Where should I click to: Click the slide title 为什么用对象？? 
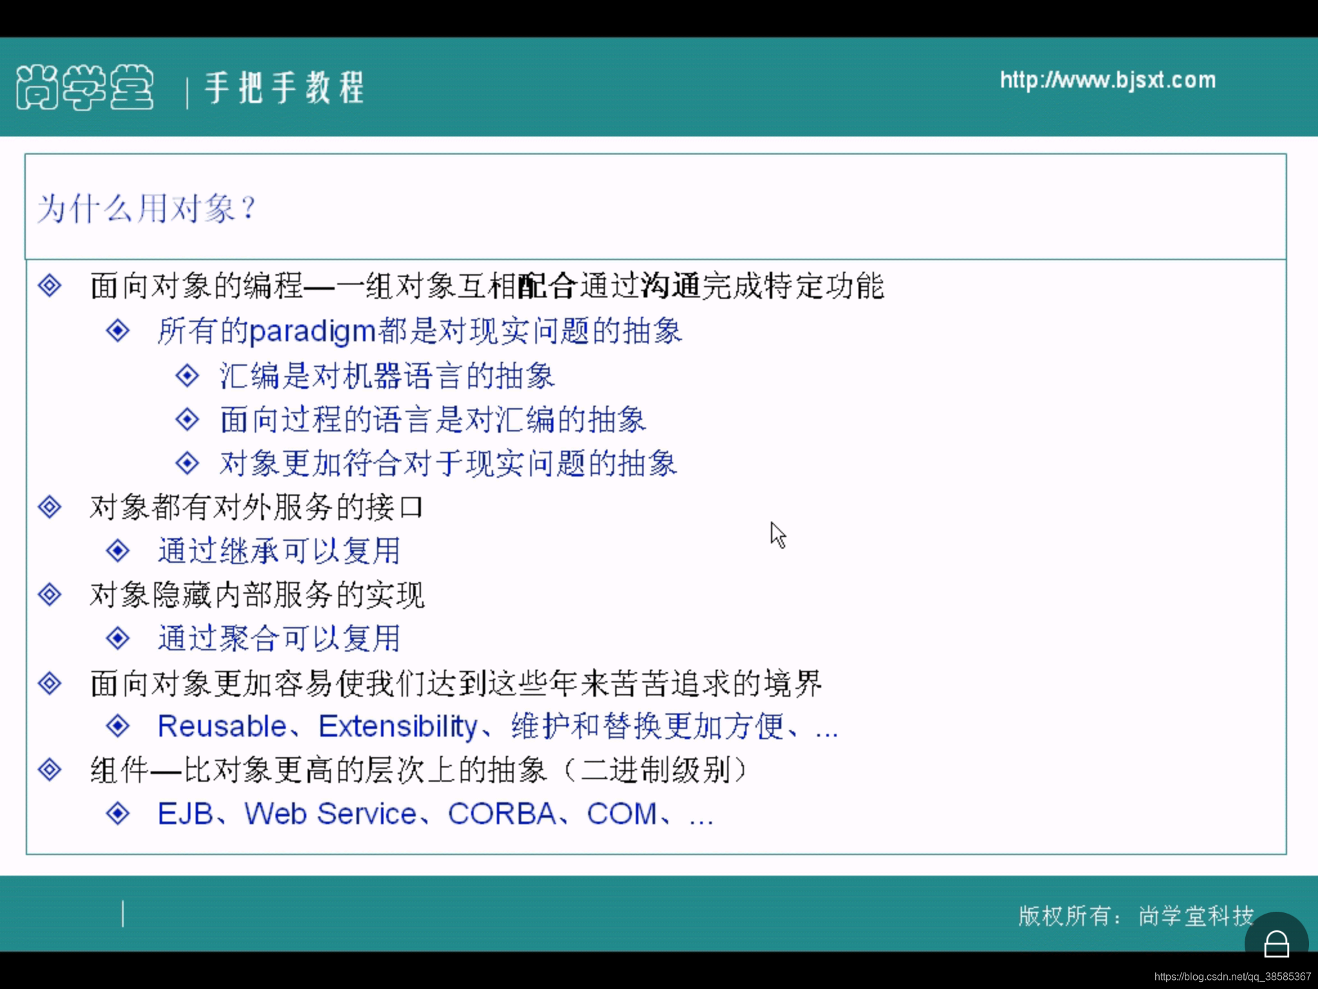147,209
